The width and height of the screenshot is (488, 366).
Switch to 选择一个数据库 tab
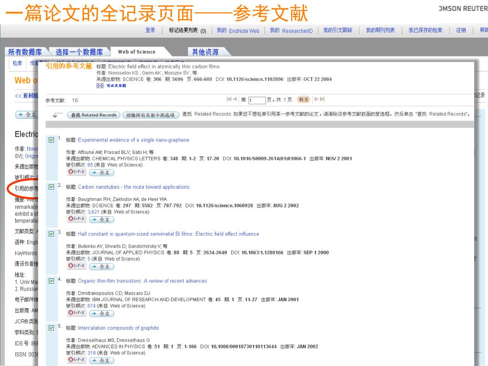79,52
